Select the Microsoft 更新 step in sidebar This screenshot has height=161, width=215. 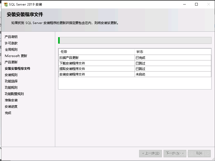16,56
